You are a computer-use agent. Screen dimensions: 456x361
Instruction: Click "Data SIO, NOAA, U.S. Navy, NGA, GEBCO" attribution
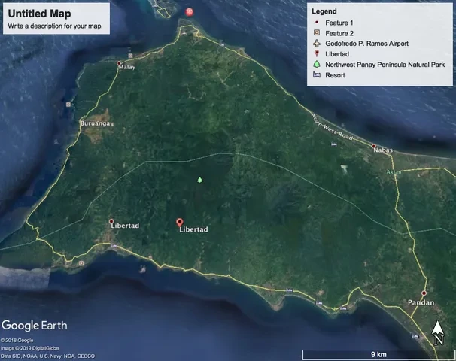point(47,356)
